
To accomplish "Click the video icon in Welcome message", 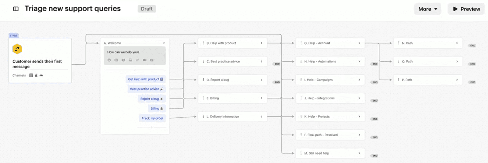I will click(x=145, y=60).
